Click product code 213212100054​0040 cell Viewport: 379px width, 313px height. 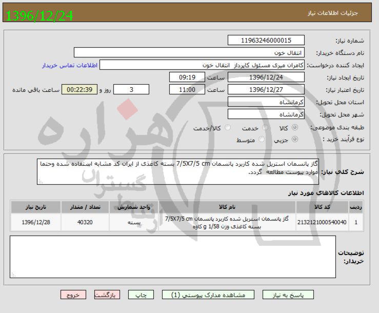(x=322, y=222)
